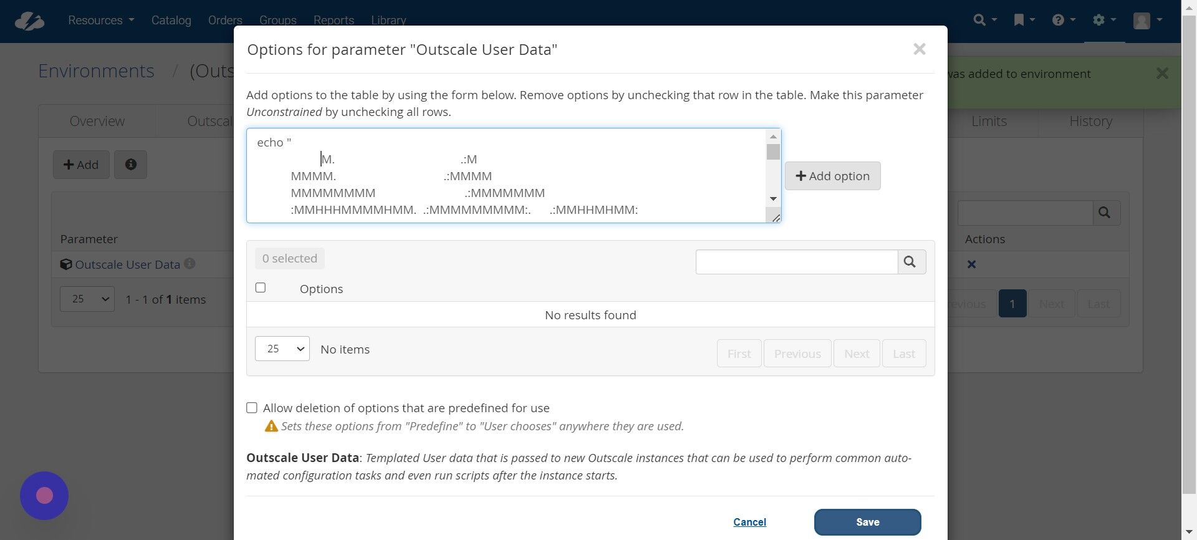Click the info icon button beside Add
Viewport: 1197px width, 540px height.
pos(130,165)
